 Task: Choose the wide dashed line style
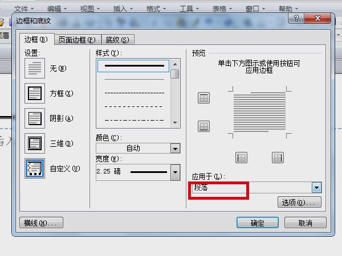133,106
